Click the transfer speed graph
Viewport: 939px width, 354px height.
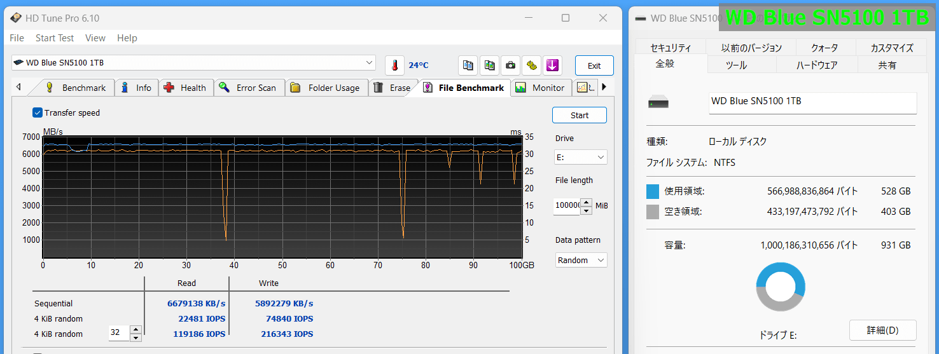[282, 197]
